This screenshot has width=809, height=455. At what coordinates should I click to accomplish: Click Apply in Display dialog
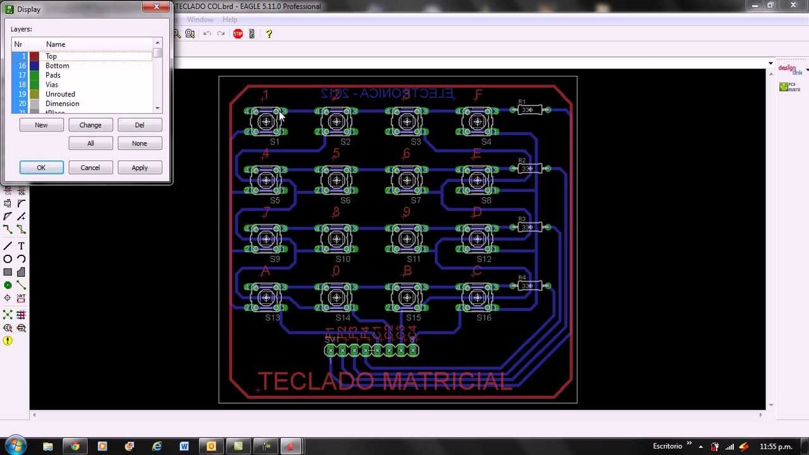(140, 167)
